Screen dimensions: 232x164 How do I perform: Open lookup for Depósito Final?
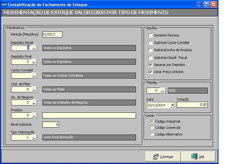tap(34, 62)
